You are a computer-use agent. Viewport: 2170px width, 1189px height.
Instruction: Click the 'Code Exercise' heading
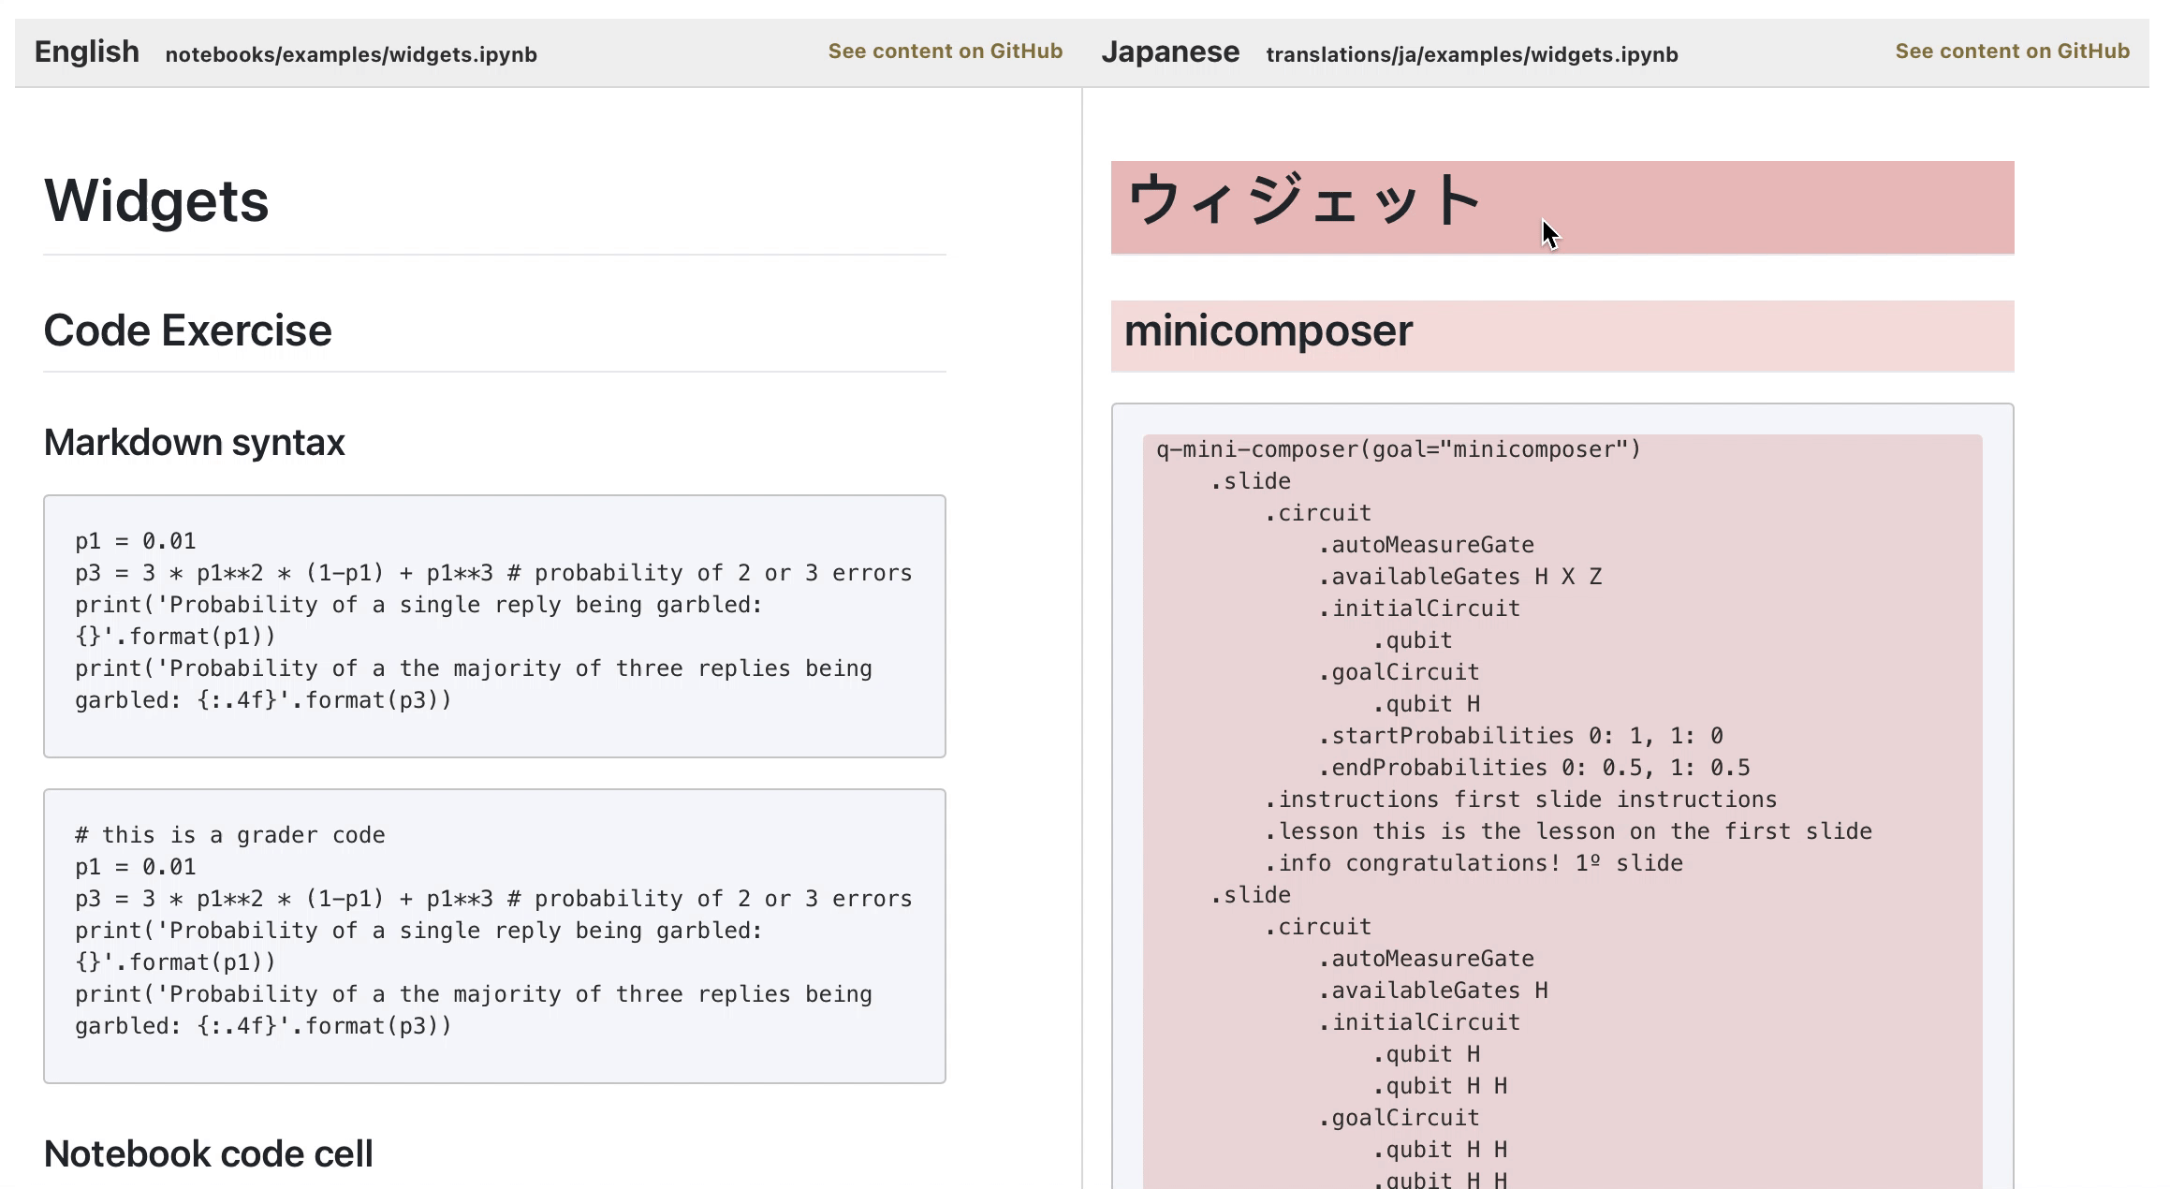(187, 330)
